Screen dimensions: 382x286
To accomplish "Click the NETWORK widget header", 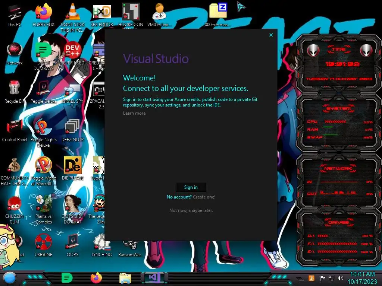I will tap(338, 168).
